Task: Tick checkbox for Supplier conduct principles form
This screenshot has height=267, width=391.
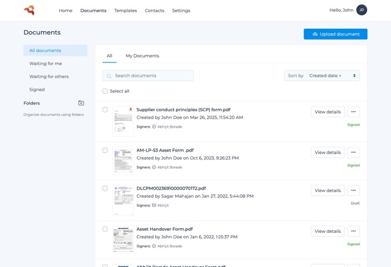Action: [105, 110]
